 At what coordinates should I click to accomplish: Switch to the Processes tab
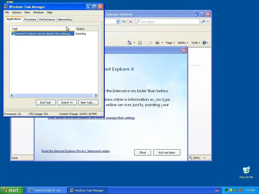click(x=30, y=19)
